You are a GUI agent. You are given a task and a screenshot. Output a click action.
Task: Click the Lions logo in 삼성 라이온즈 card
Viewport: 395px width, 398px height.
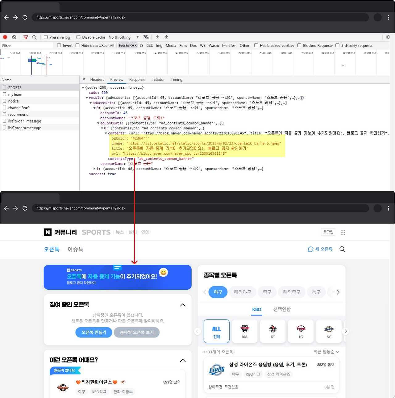pos(217,370)
